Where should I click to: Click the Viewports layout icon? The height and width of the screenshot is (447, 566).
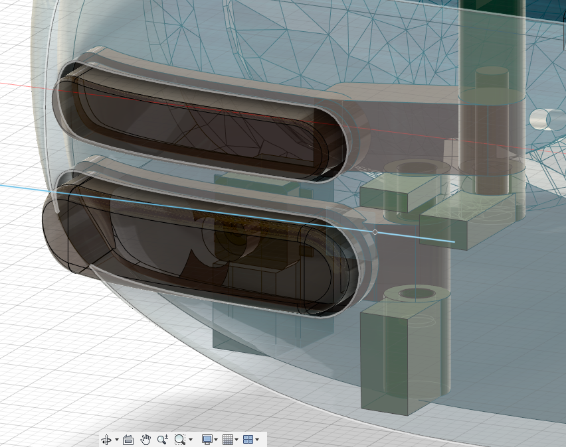pyautogui.click(x=248, y=440)
